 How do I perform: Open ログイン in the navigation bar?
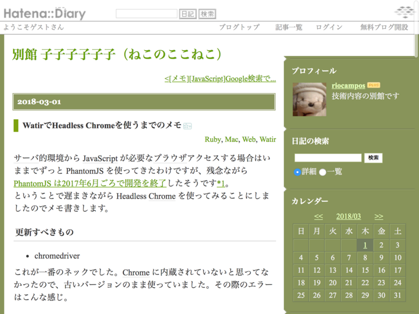coord(329,27)
